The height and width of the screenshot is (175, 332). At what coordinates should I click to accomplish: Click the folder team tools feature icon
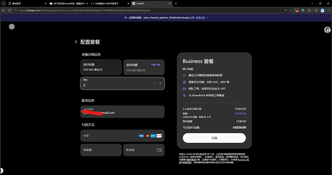coord(184,88)
